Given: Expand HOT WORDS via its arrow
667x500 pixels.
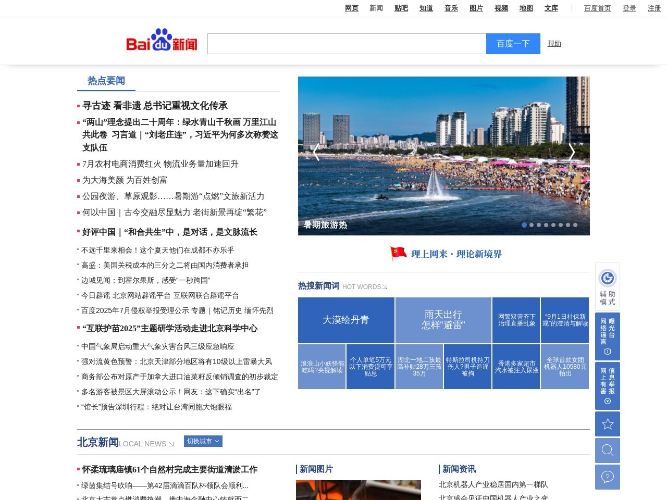Looking at the screenshot, I should point(385,286).
